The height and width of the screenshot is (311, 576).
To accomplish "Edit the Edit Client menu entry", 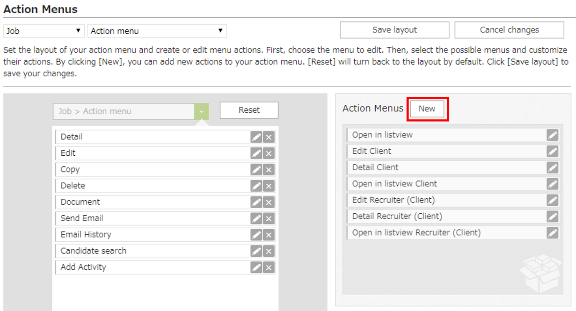I will coord(552,151).
